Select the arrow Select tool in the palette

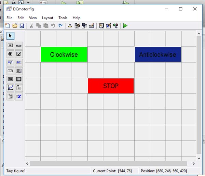pyautogui.click(x=11, y=36)
